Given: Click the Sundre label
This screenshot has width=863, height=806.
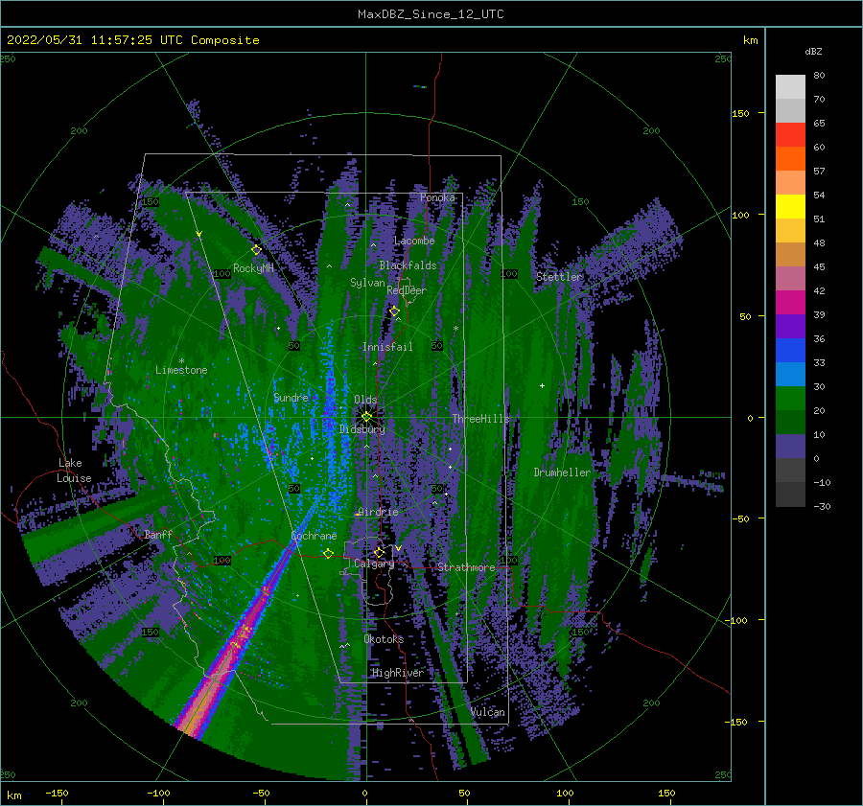Looking at the screenshot, I should click(x=291, y=398).
